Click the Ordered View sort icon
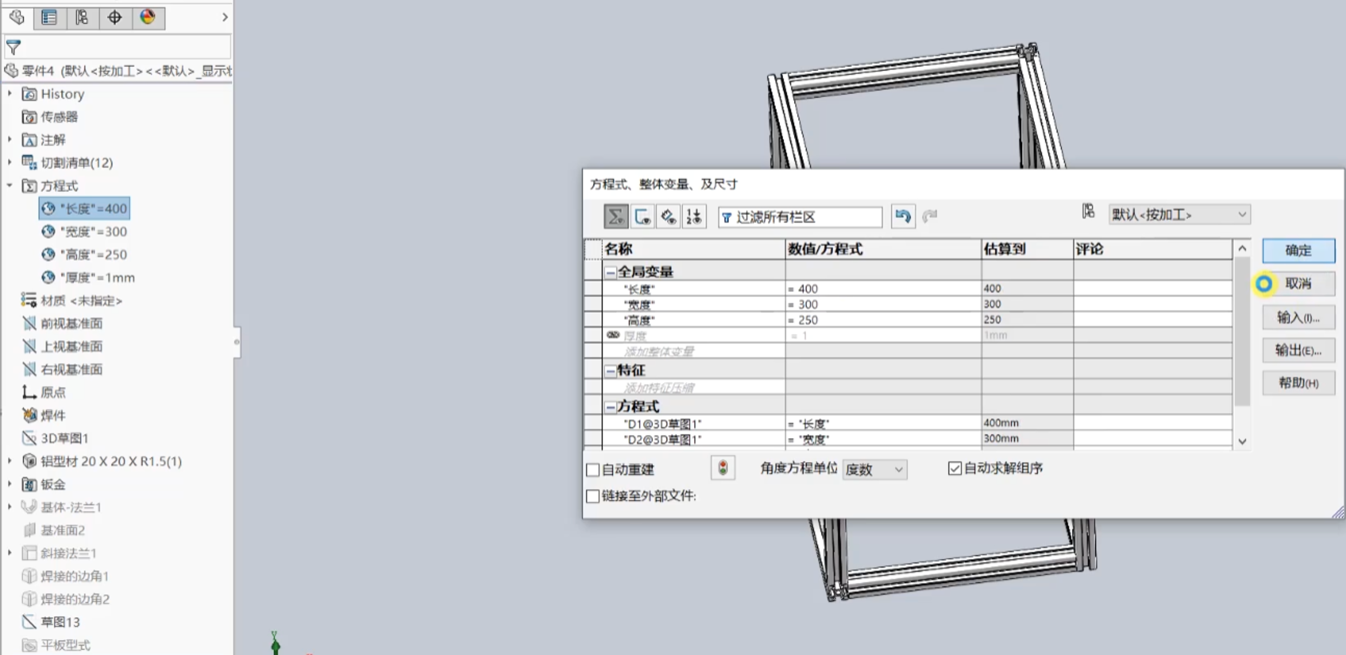The height and width of the screenshot is (655, 1346). 694,217
